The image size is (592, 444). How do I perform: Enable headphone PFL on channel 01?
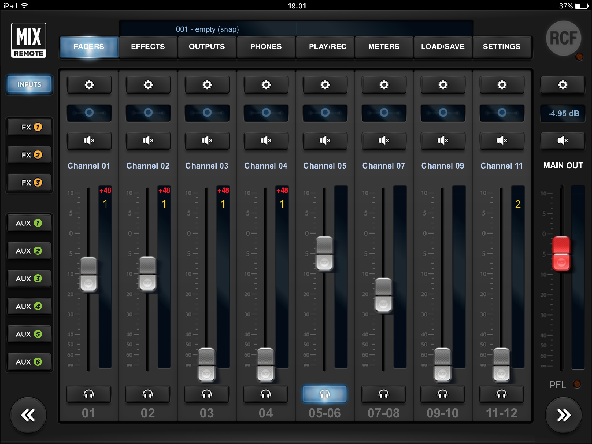point(89,394)
